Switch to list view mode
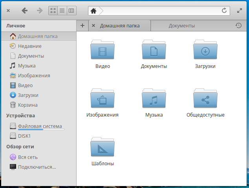The image size is (249, 188). [x=62, y=11]
